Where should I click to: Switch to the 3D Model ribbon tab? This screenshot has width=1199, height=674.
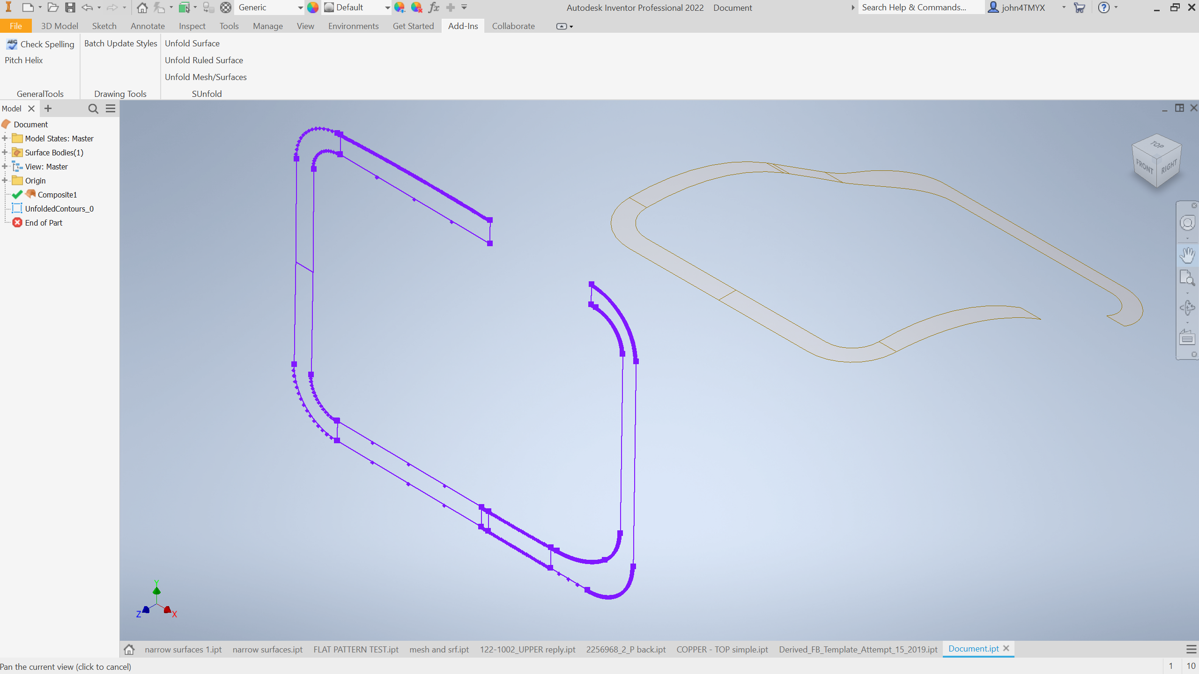pos(59,26)
